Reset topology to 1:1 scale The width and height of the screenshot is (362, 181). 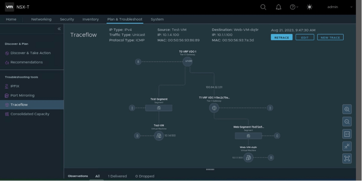click(347, 134)
